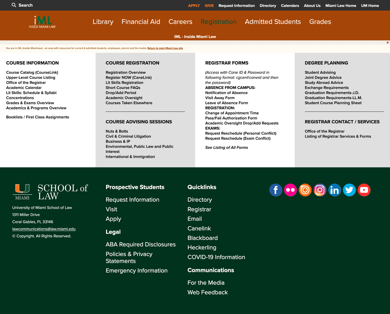Open Civil & Criminal Litigation session

pos(128,136)
